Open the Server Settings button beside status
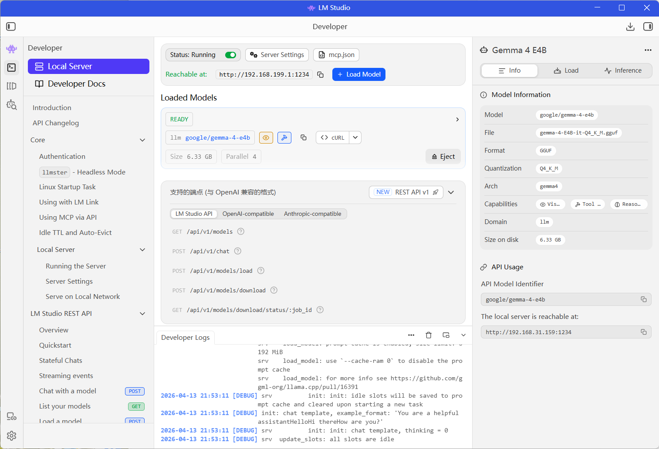 (277, 55)
